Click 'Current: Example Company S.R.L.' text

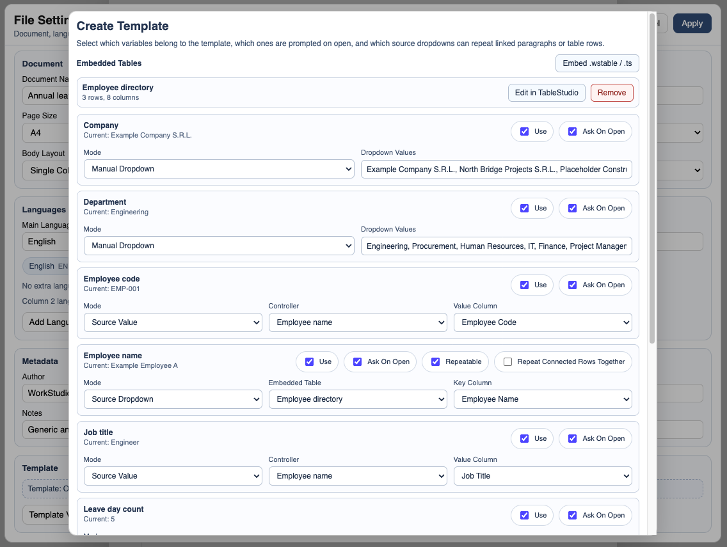(x=137, y=136)
